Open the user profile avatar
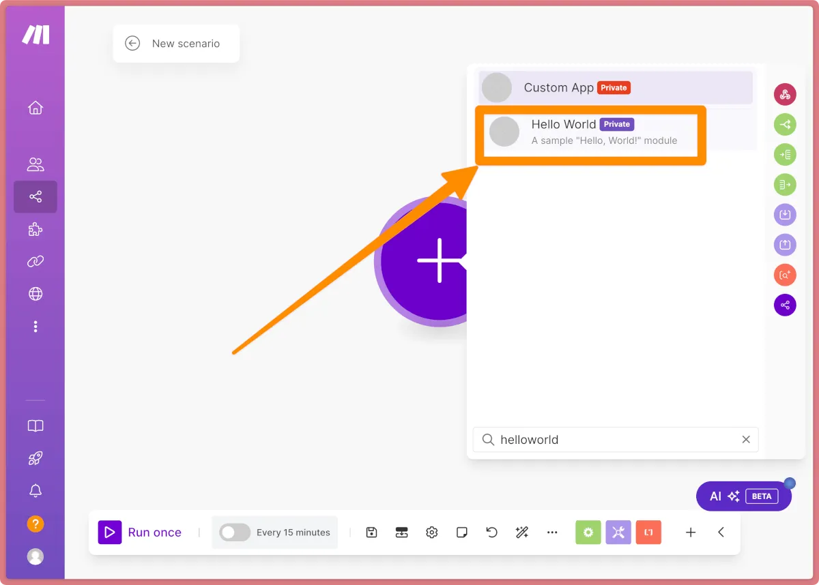The height and width of the screenshot is (585, 819). 35,556
